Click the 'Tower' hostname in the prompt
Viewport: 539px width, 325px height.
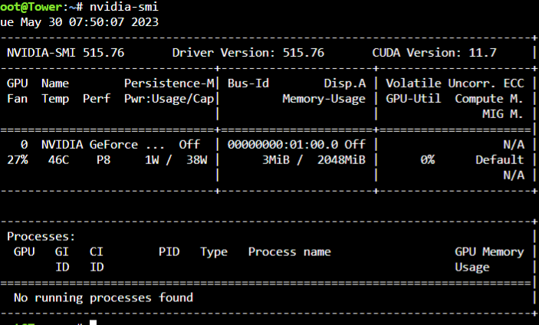[45, 7]
